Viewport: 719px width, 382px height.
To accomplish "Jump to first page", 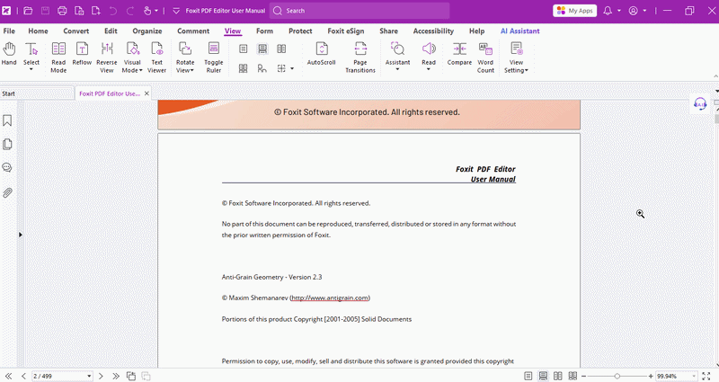I will point(8,376).
